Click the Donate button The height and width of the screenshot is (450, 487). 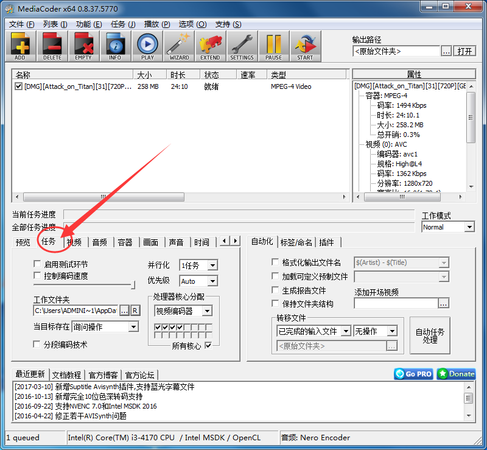click(x=455, y=374)
